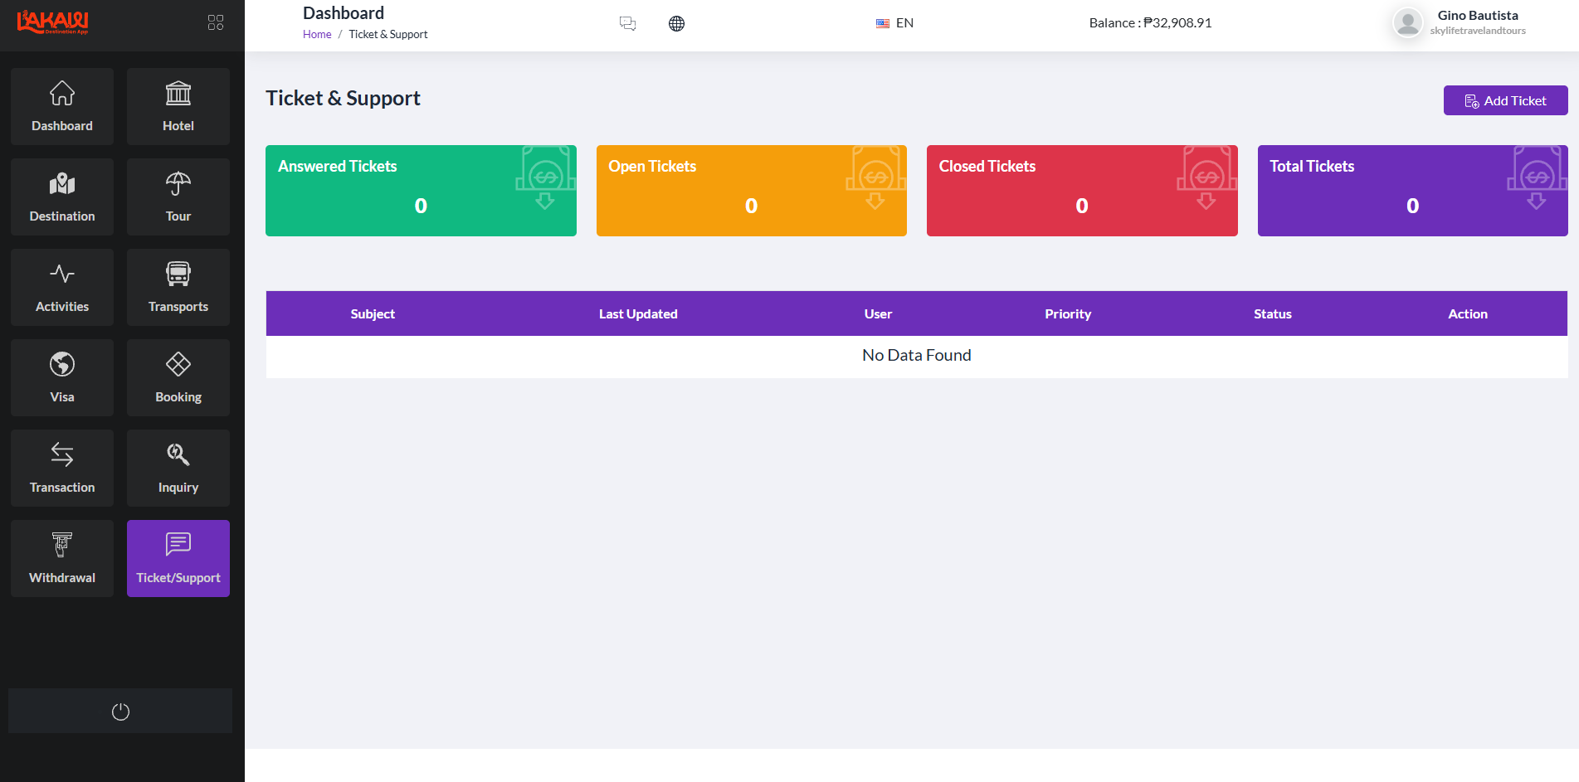
Task: Open the Booking sidebar tile
Action: (x=178, y=378)
